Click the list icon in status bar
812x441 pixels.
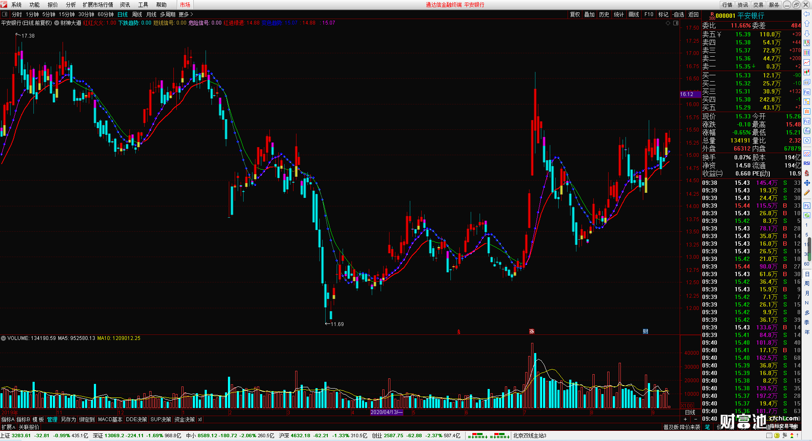click(x=770, y=436)
